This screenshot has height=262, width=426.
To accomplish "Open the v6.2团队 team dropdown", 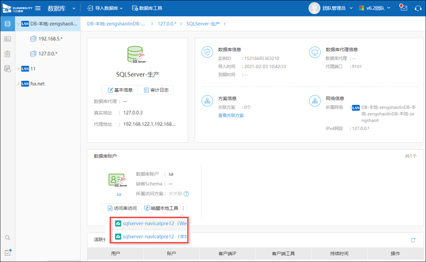I will [375, 8].
